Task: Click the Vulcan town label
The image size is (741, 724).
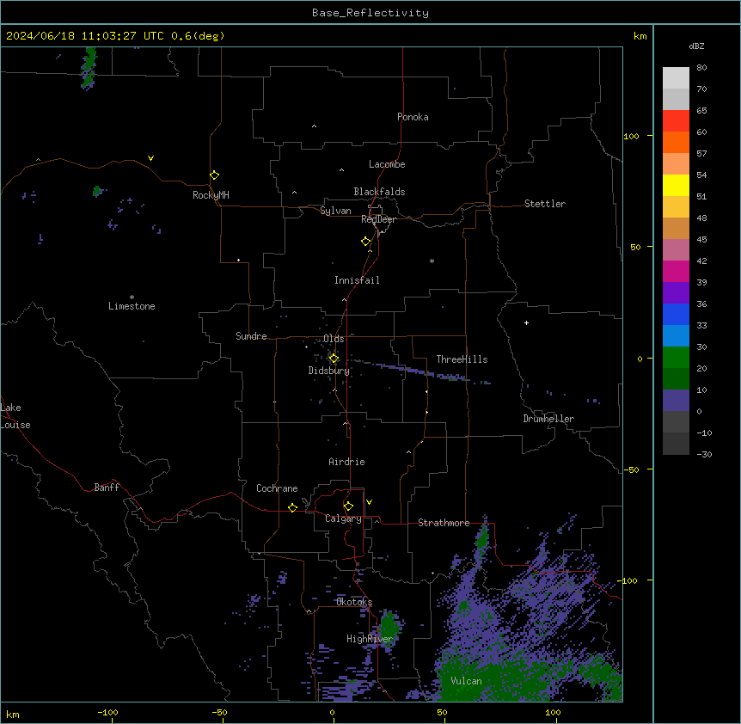Action: tap(466, 681)
